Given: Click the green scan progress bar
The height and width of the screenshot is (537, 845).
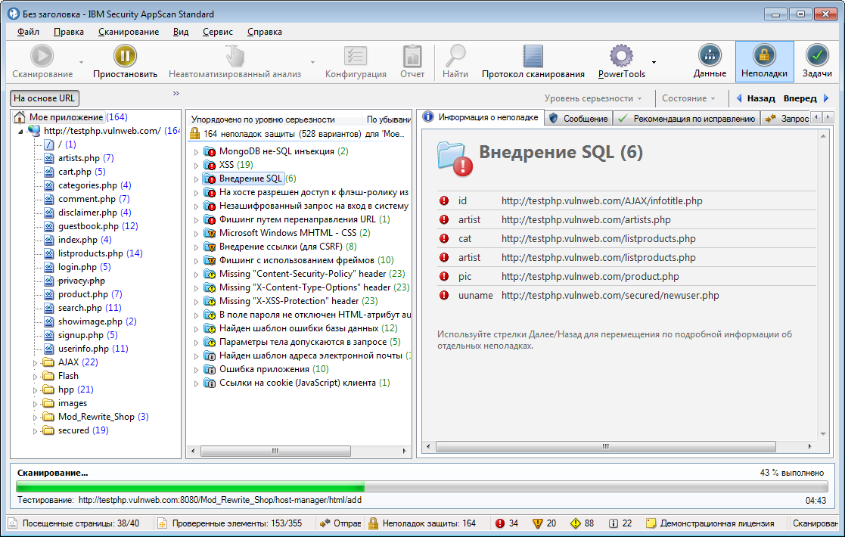Looking at the screenshot, I should (189, 487).
